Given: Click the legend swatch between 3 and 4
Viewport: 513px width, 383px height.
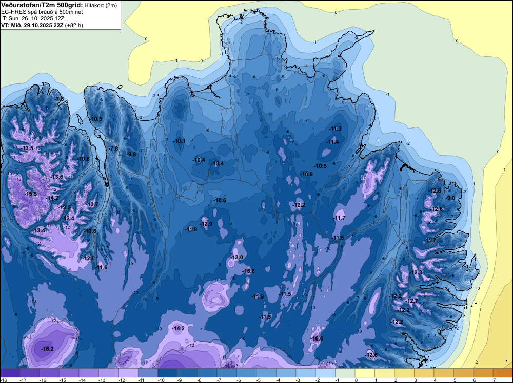Looking at the screenshot, I should pyautogui.click(x=424, y=373).
